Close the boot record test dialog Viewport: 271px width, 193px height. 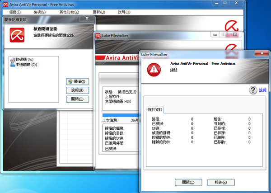pos(87,19)
